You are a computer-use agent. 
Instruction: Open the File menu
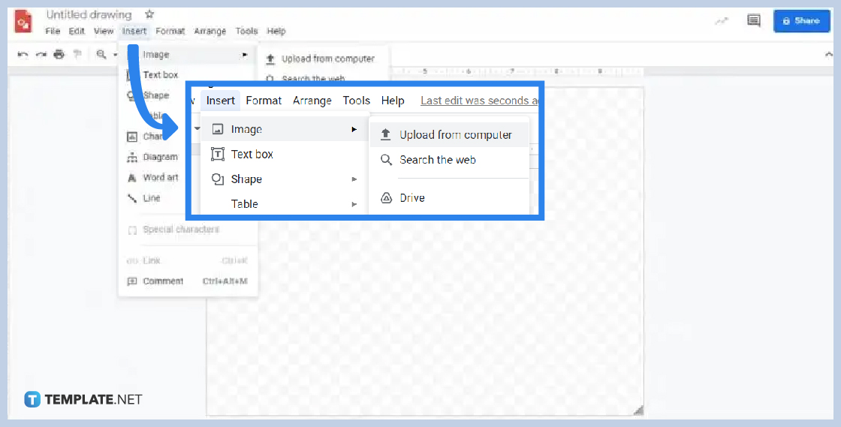[x=53, y=32]
